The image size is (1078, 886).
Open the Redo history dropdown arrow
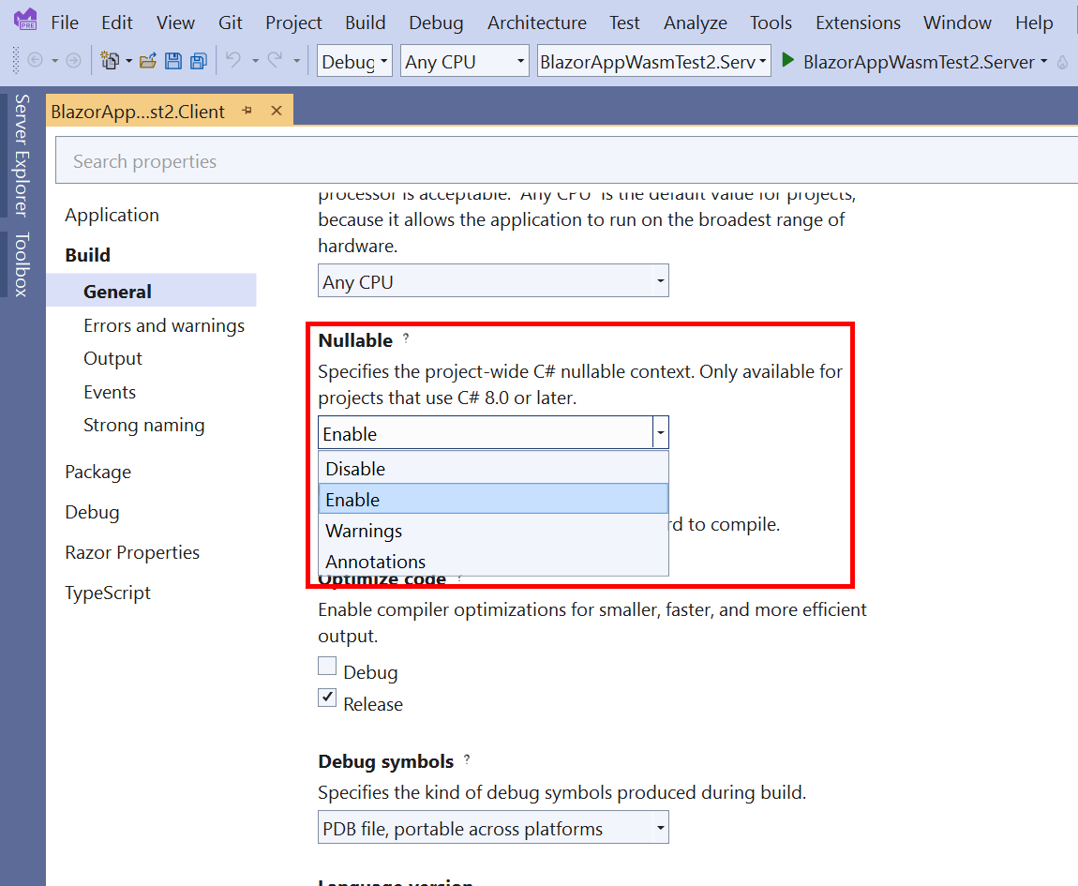(296, 61)
